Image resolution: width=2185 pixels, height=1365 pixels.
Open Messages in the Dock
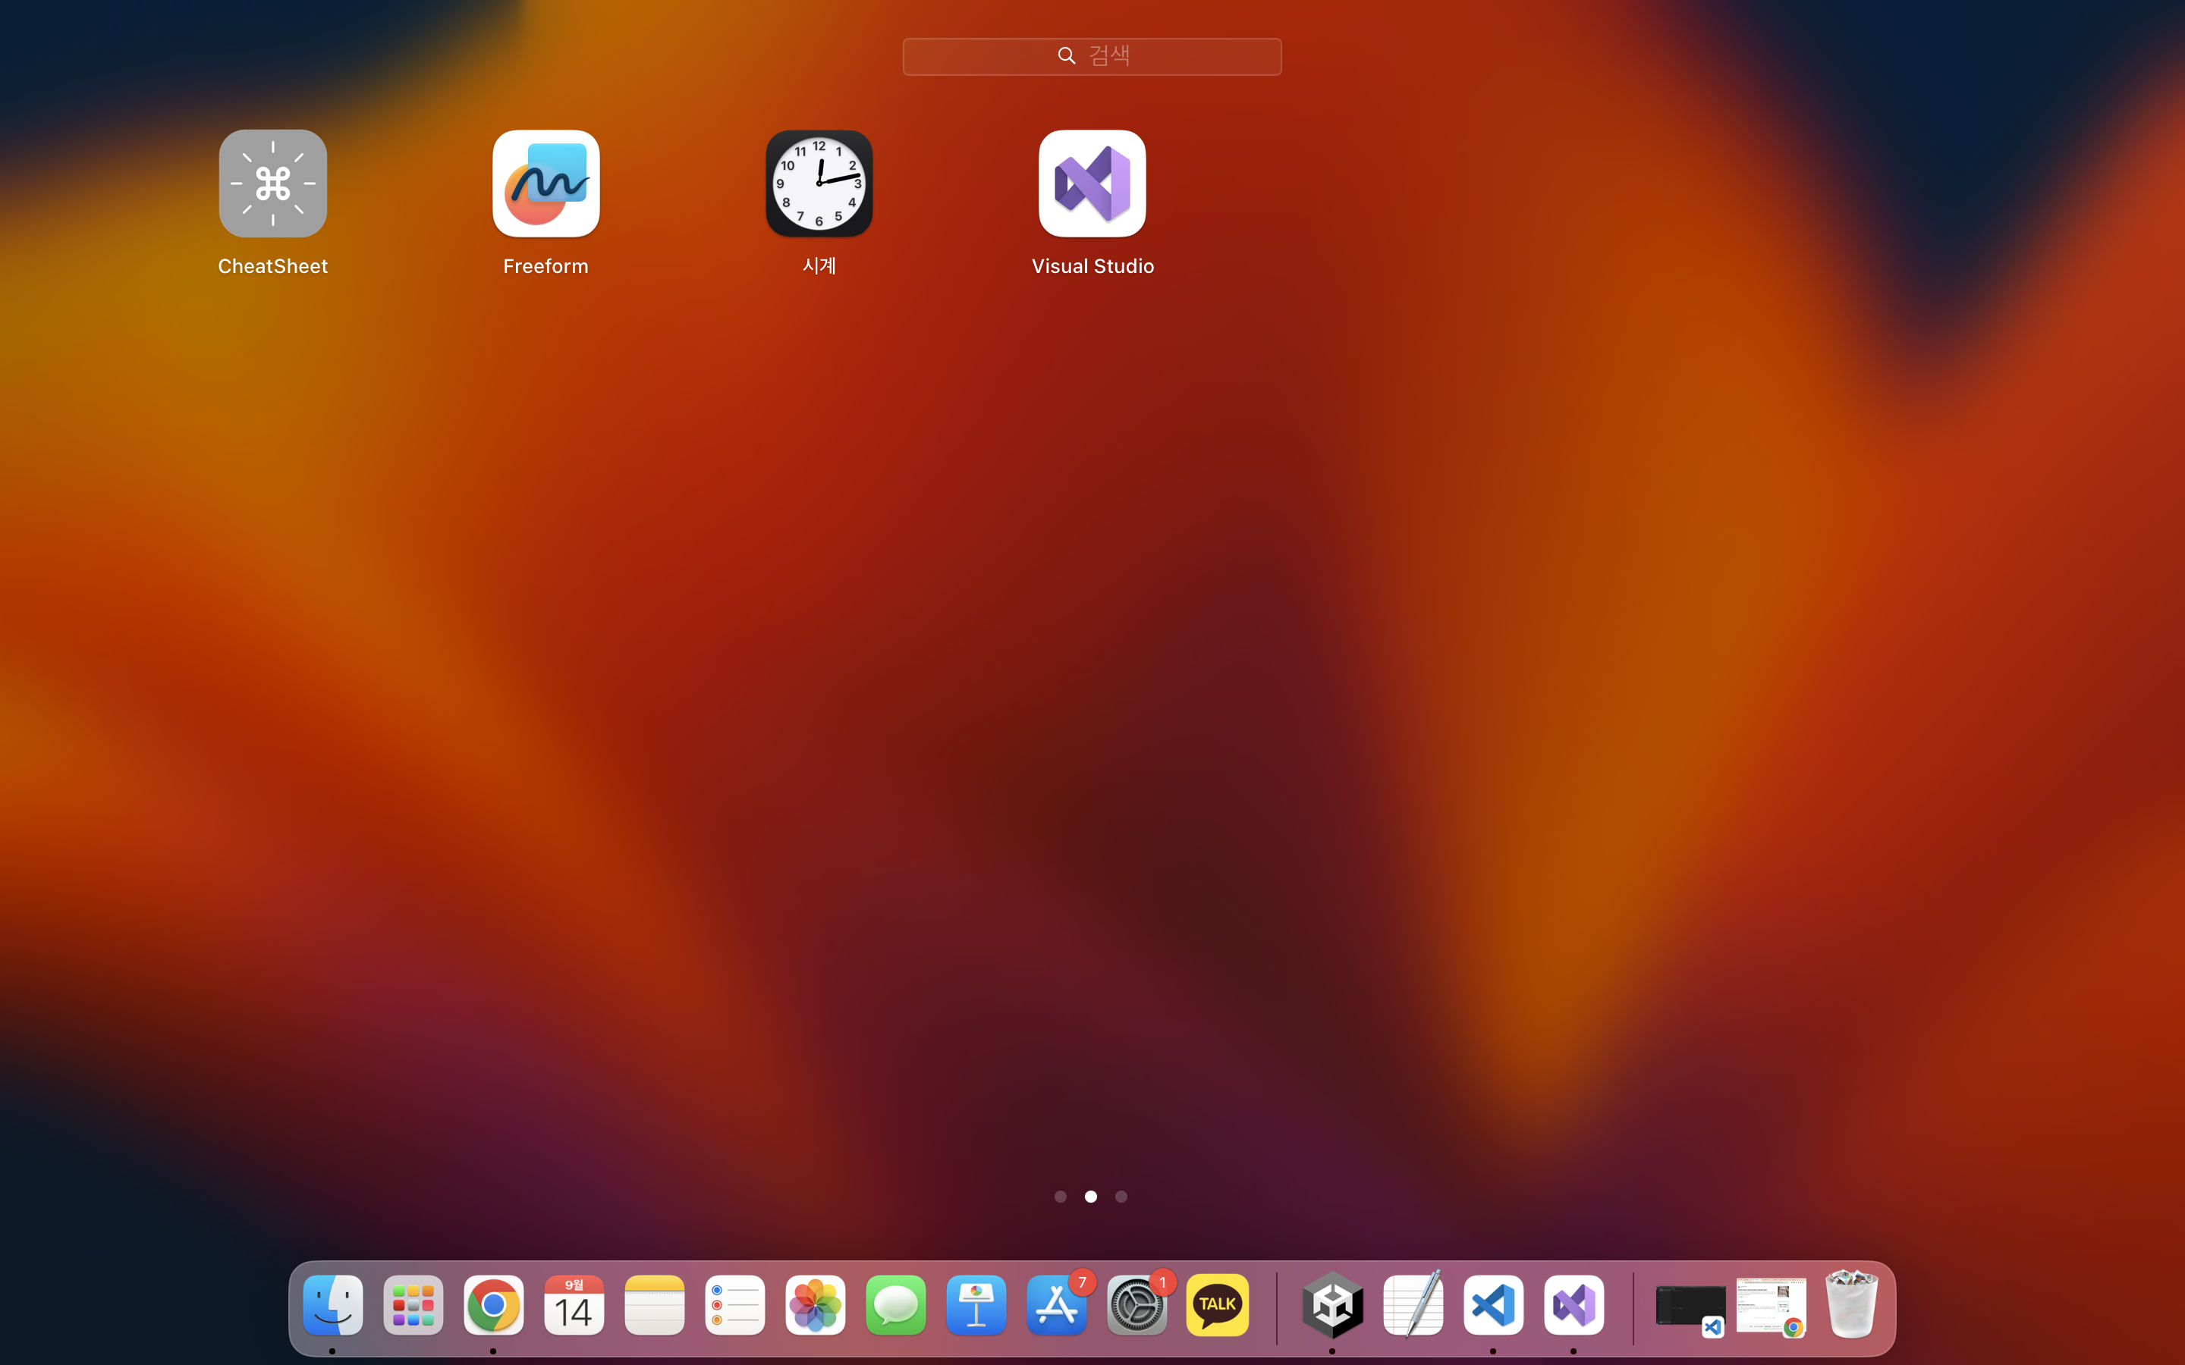(x=896, y=1305)
